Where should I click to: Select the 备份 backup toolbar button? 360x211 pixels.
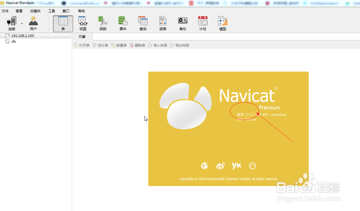point(183,23)
